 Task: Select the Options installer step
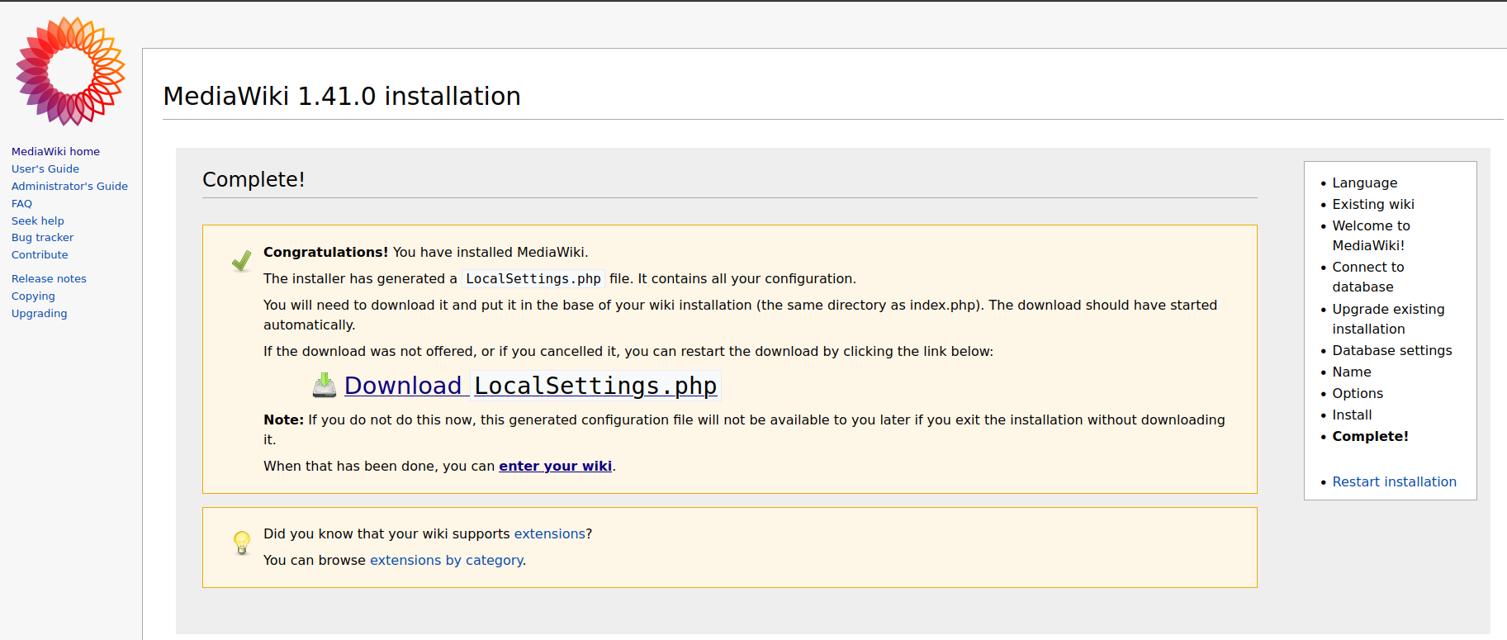click(1357, 393)
